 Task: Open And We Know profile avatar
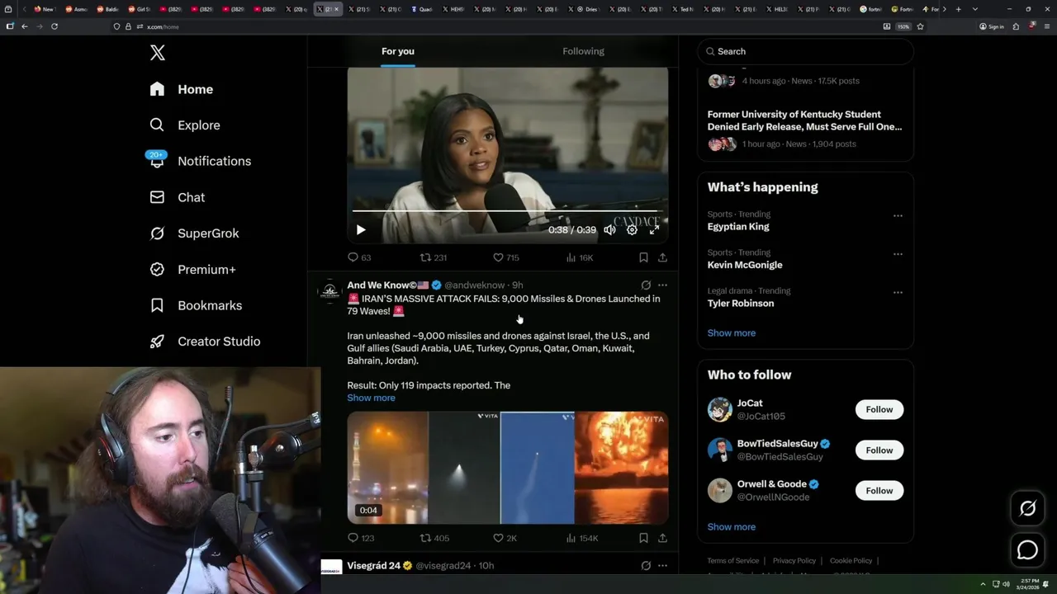coord(330,292)
